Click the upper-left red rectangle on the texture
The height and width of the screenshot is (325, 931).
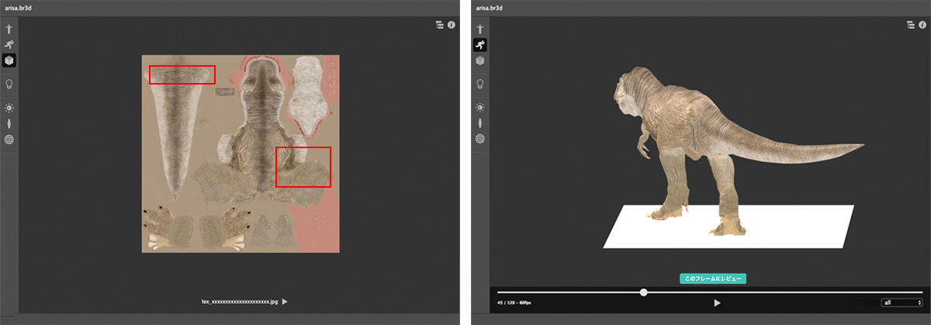point(182,74)
